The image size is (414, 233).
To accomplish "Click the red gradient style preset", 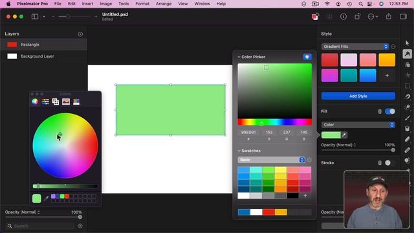I will pos(329,60).
